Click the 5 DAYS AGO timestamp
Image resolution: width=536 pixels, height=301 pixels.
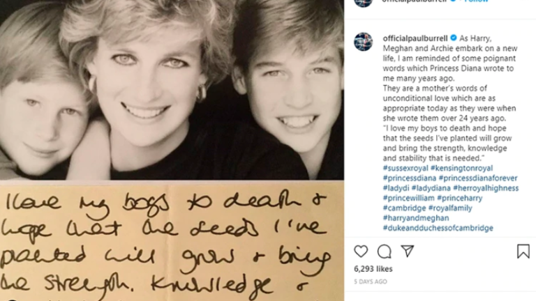[x=370, y=281]
